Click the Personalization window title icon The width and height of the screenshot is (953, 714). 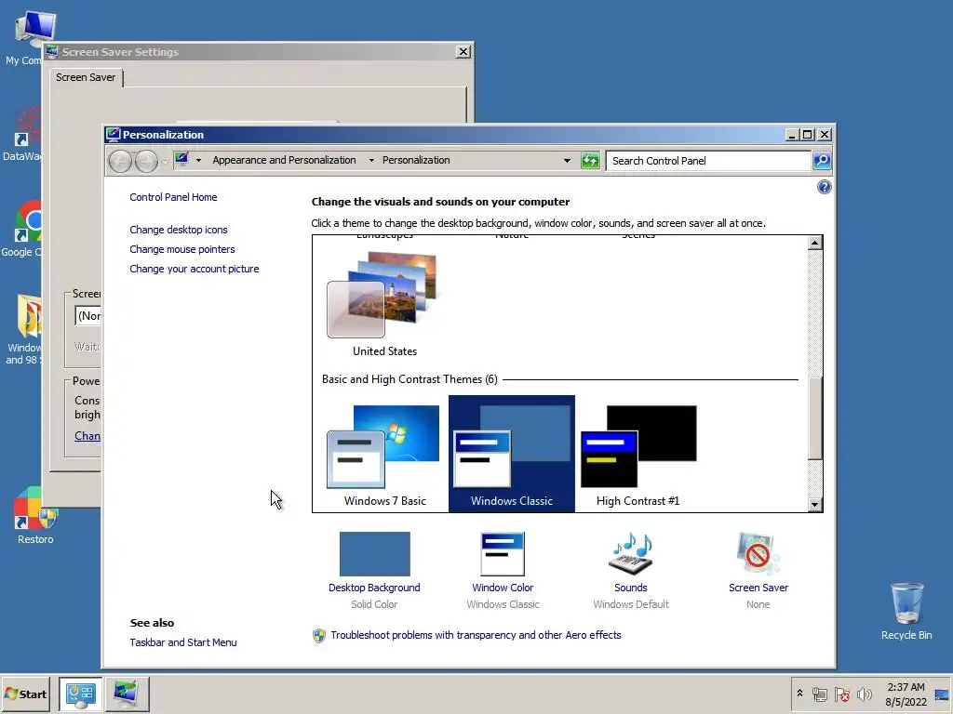[x=113, y=134]
